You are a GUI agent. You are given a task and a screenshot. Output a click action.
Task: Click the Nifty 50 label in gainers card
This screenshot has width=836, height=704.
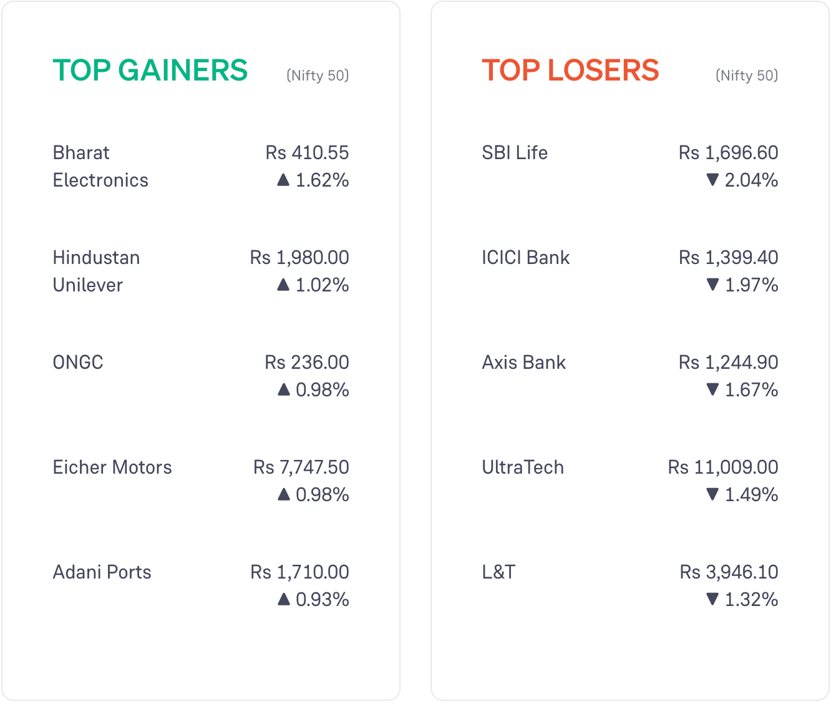pyautogui.click(x=318, y=76)
